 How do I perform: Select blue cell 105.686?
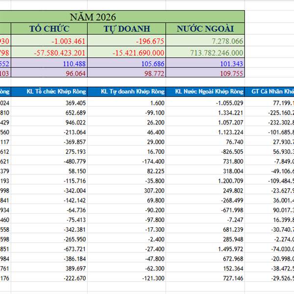point(127,63)
